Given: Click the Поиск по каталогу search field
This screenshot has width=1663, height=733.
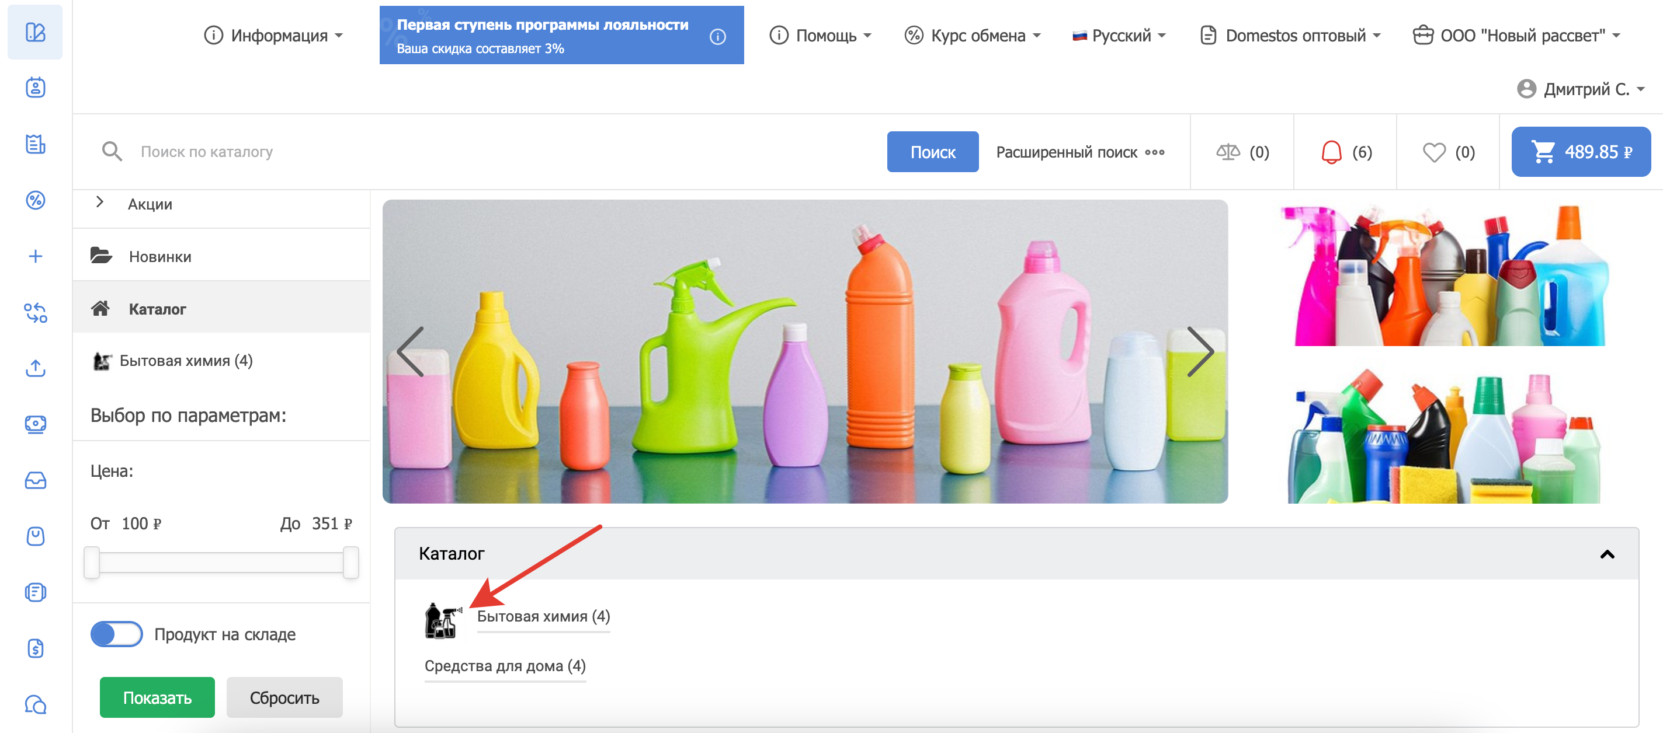Looking at the screenshot, I should pyautogui.click(x=504, y=152).
